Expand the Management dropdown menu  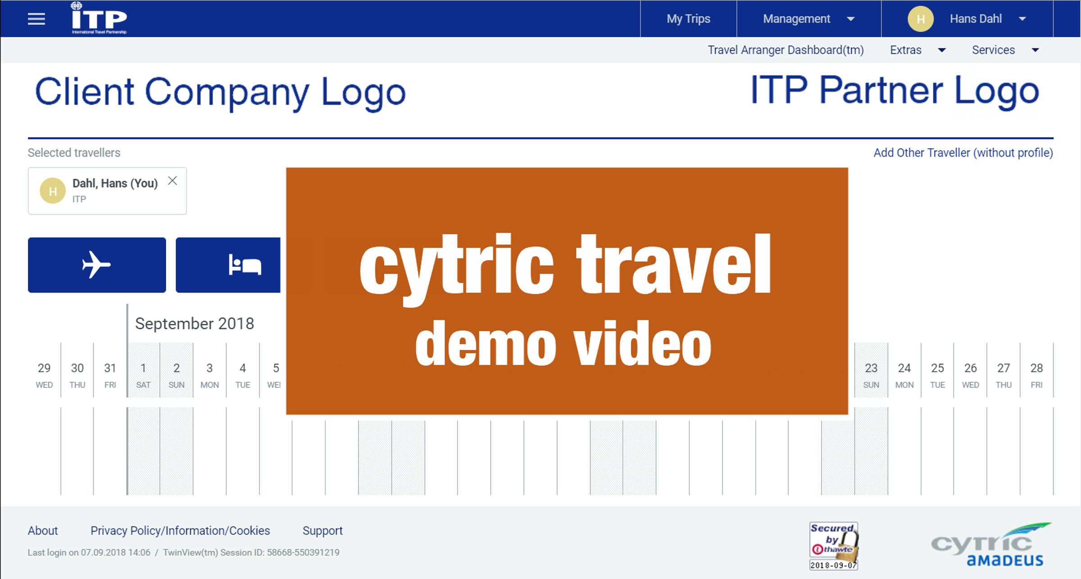[809, 19]
